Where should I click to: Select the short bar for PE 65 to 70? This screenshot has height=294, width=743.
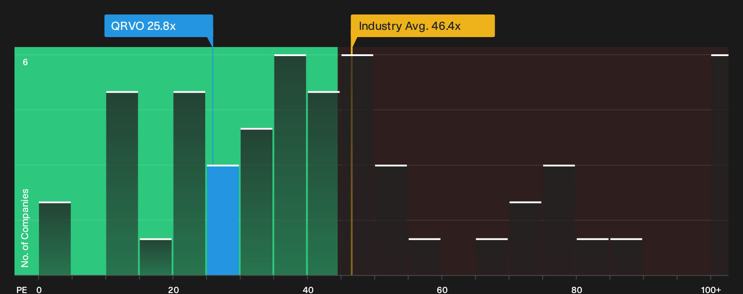[x=492, y=256]
